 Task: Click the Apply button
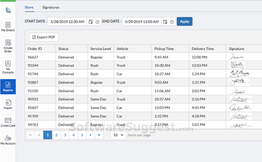[x=185, y=21]
